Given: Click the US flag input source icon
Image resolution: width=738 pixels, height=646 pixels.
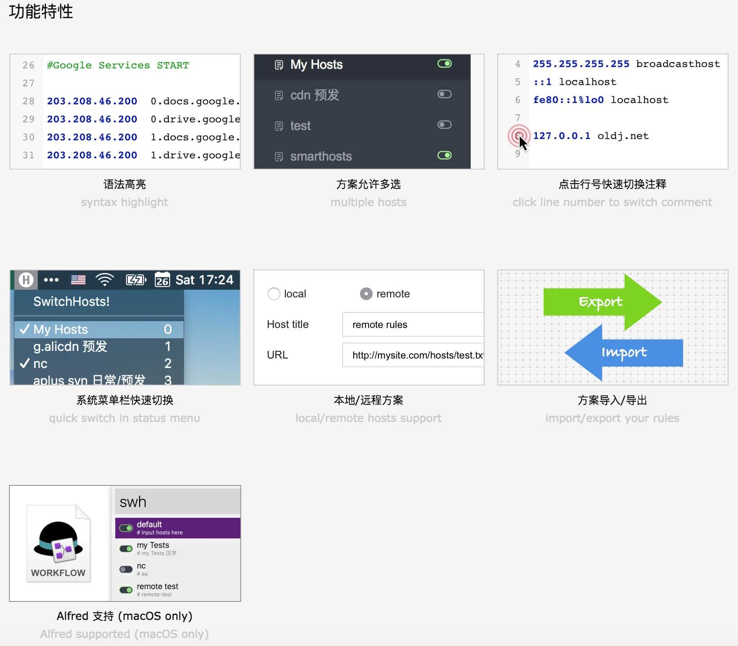Looking at the screenshot, I should point(78,280).
